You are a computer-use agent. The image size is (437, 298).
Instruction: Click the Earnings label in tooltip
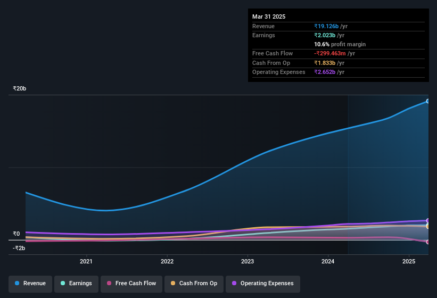(263, 35)
